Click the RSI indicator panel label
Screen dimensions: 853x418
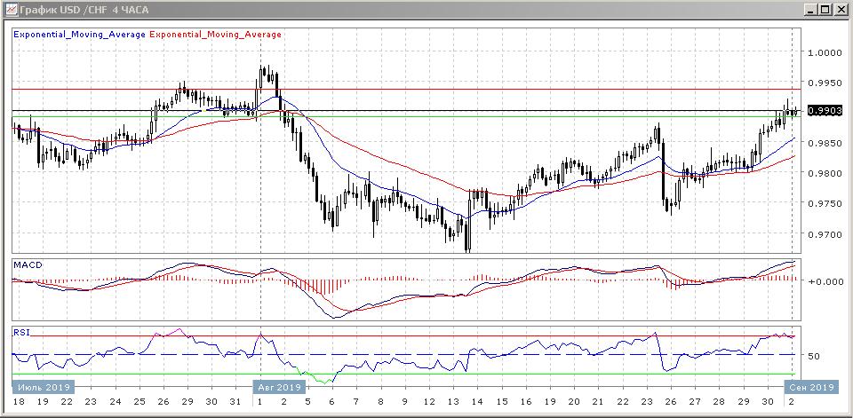coord(22,333)
